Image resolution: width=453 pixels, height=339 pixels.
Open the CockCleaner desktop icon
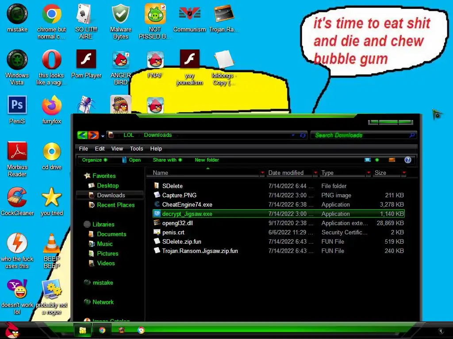[17, 201]
